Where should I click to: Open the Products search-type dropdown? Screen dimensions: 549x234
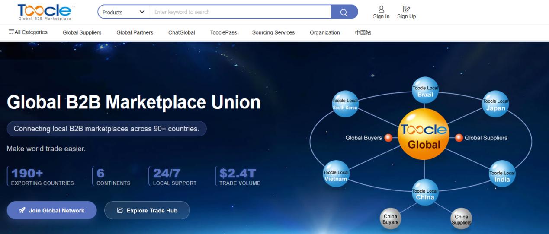point(124,12)
